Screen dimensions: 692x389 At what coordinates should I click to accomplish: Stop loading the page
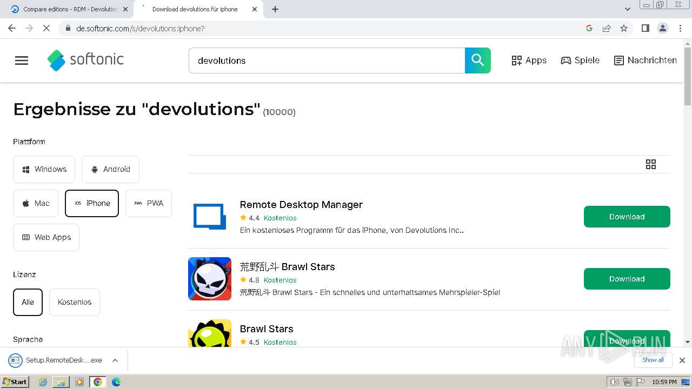(46, 28)
